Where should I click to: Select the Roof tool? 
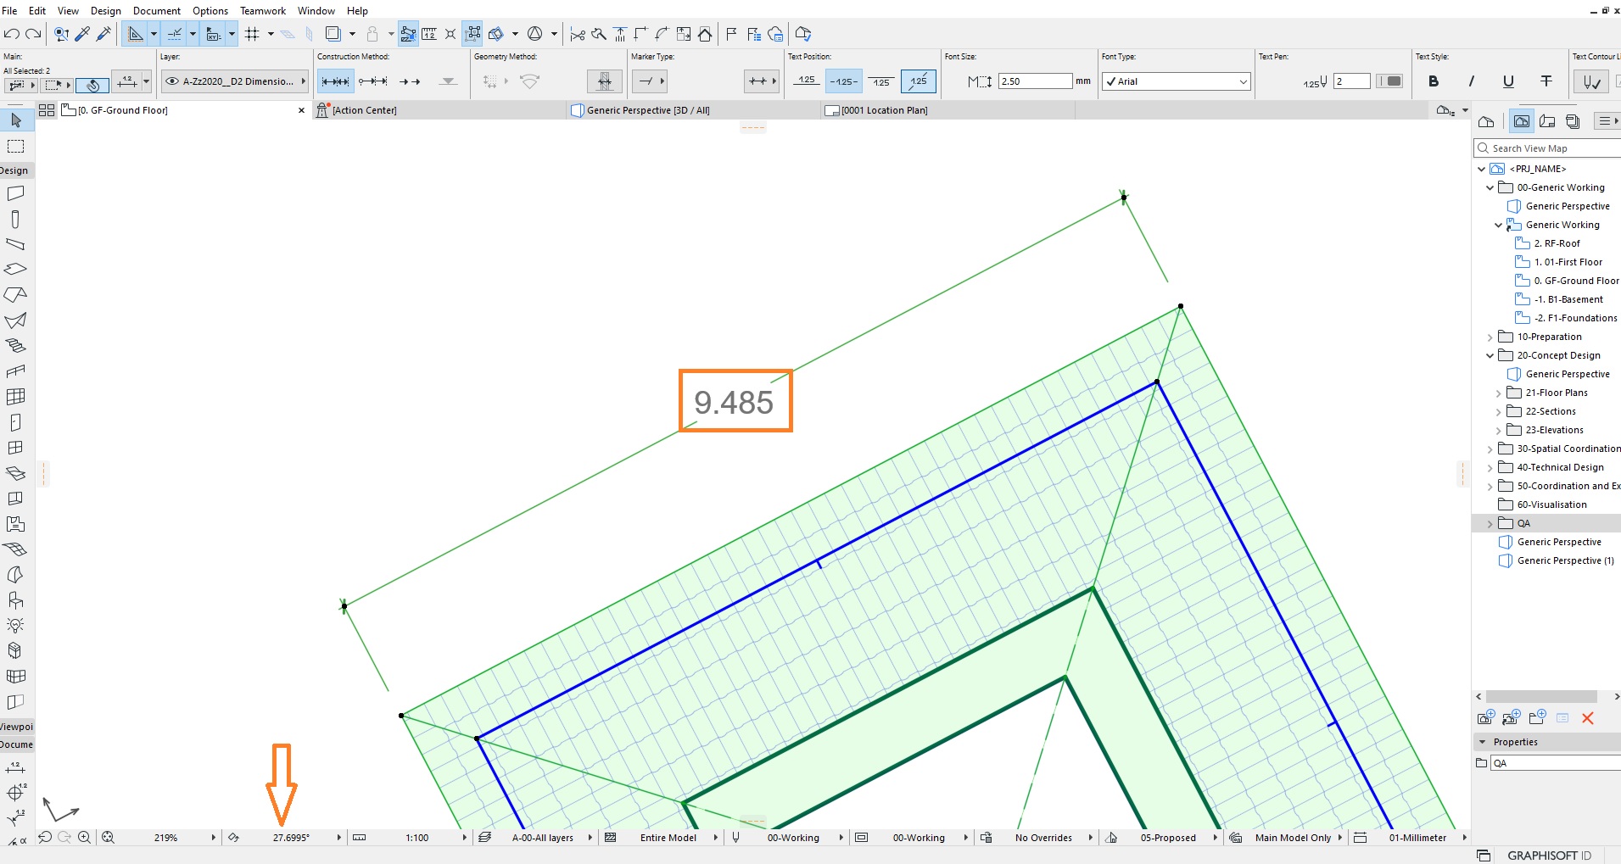[15, 295]
